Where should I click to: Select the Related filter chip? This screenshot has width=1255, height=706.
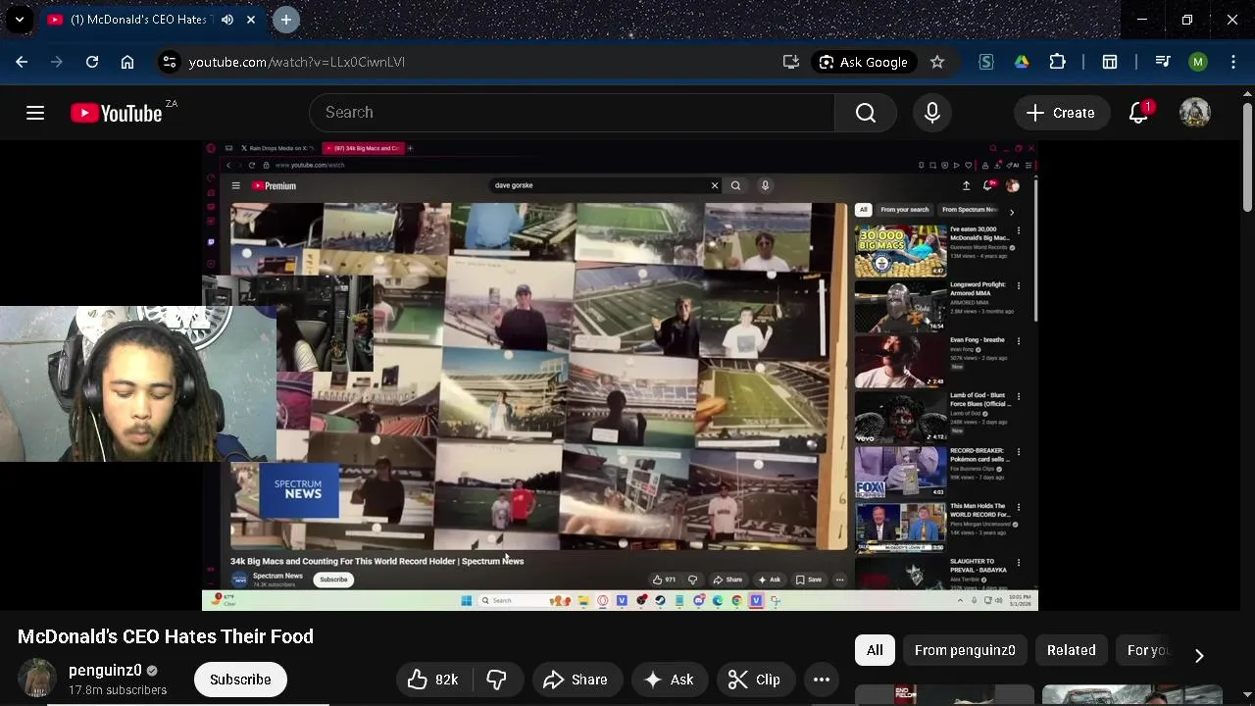(1071, 650)
